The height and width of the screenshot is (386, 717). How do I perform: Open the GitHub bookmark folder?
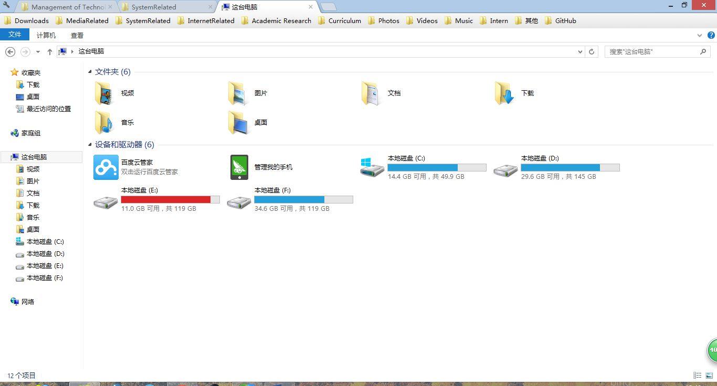coord(560,20)
